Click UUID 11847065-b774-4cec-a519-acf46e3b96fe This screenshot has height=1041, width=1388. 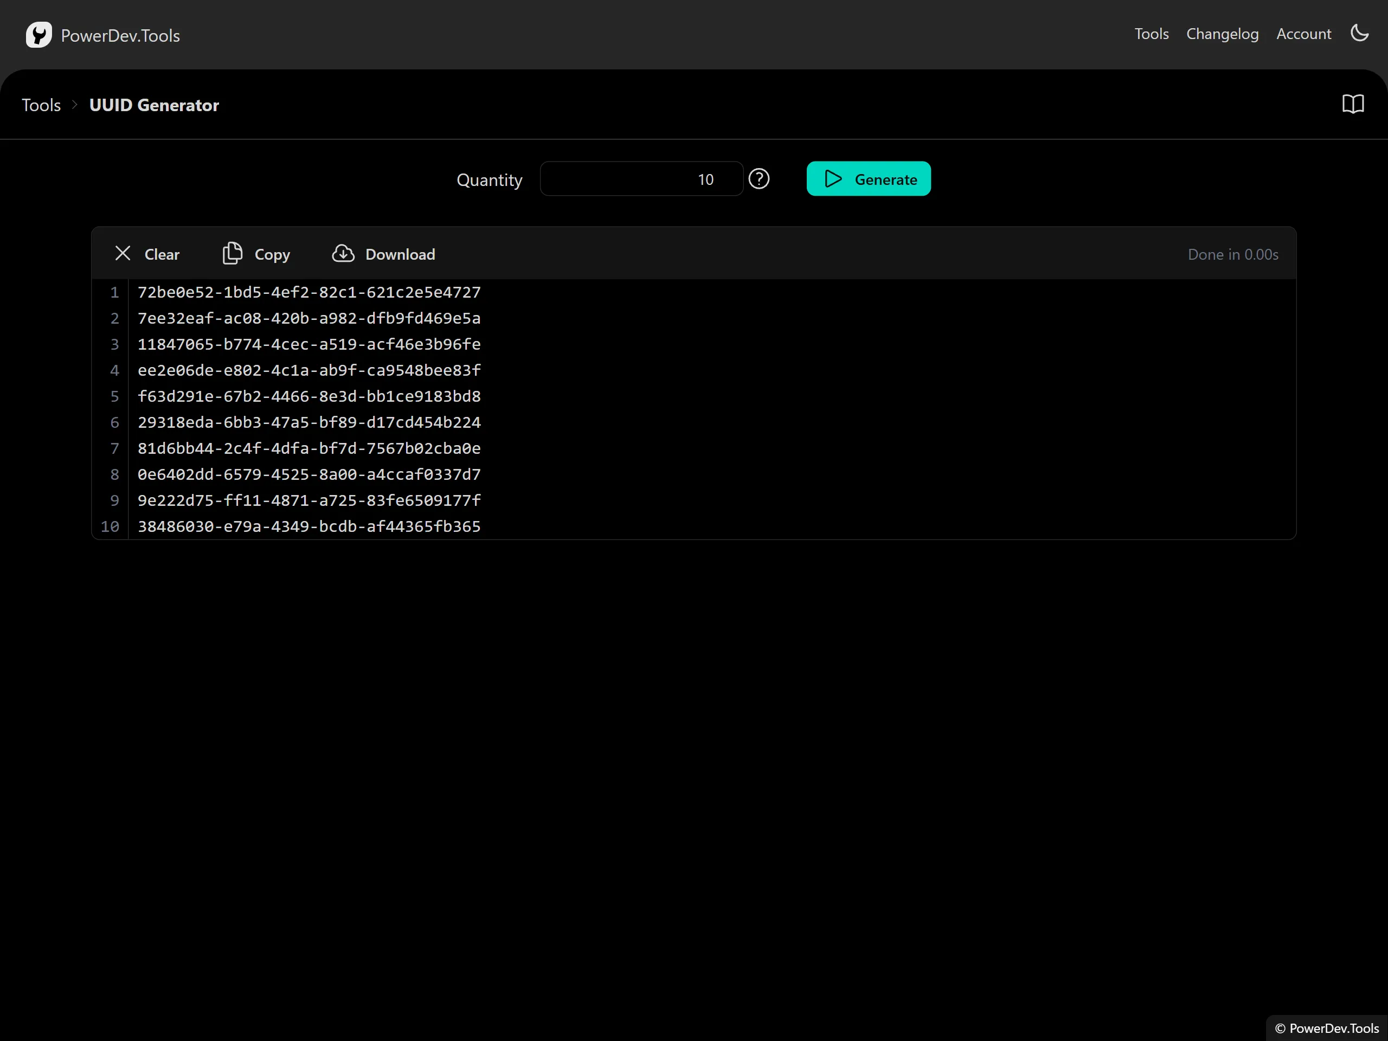click(310, 344)
